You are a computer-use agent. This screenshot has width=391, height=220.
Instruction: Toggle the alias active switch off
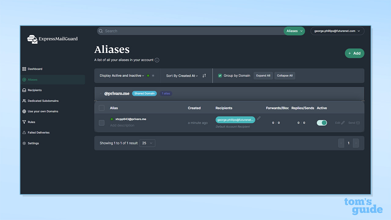tap(322, 123)
